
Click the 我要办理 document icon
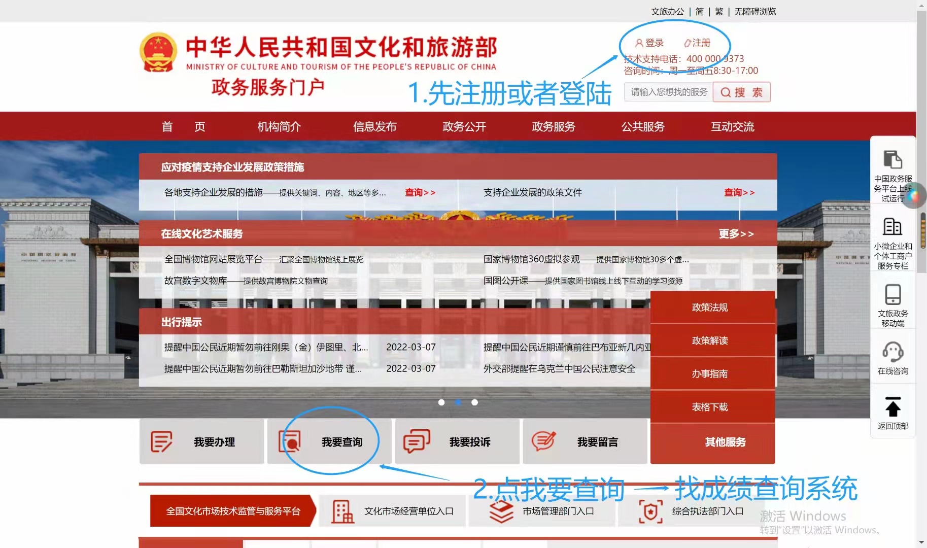(x=161, y=441)
